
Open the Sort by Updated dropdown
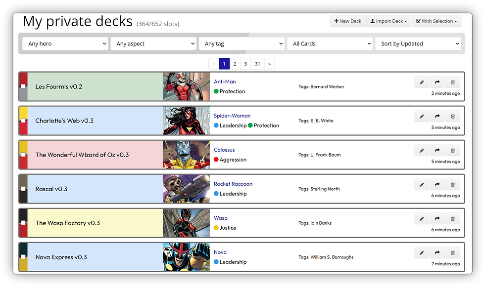point(418,44)
